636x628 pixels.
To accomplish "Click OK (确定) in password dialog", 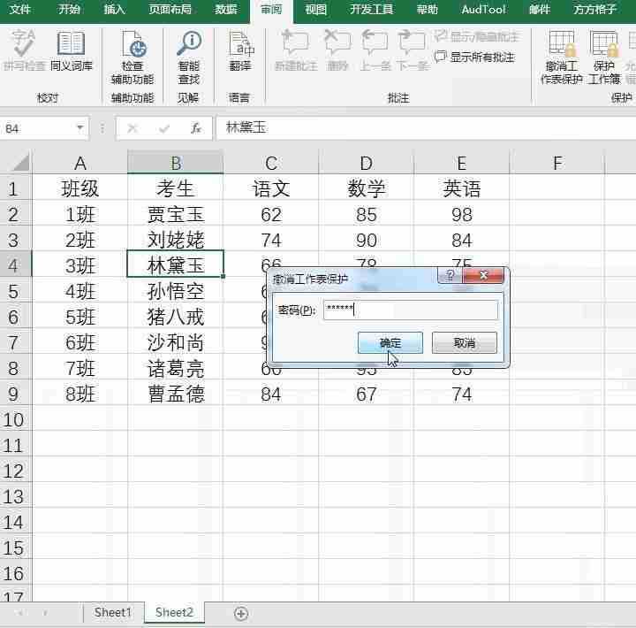I will pos(390,343).
